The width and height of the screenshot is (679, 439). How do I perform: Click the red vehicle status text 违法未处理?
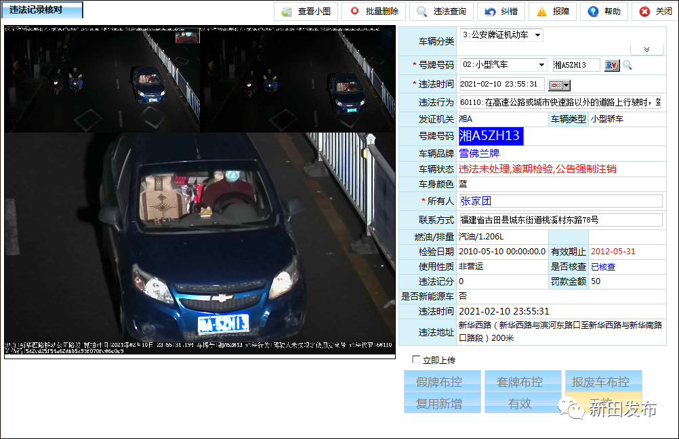click(x=484, y=169)
